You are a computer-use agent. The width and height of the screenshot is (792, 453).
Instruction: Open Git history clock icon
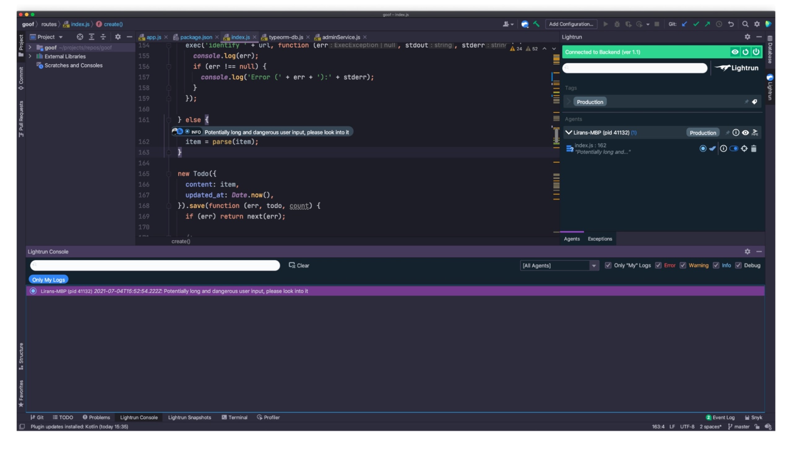pos(719,24)
